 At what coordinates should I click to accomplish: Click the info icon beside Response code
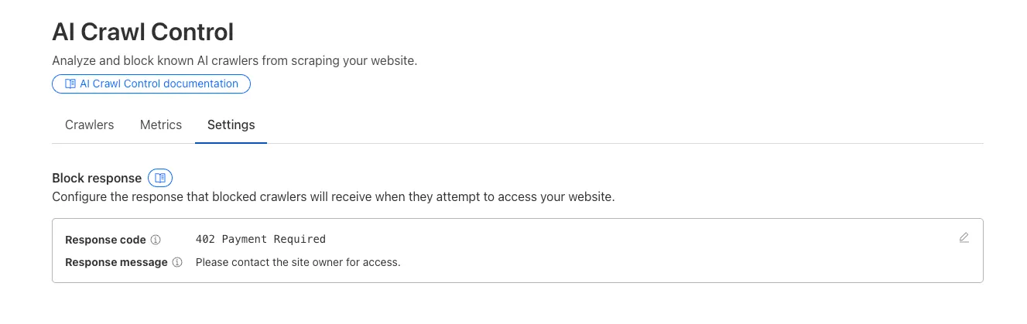tap(156, 240)
